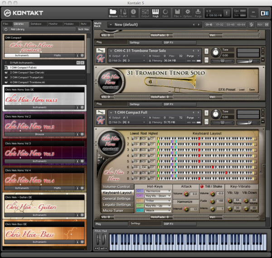Adjust the Tune knob on CHH Compact Full
Image resolution: width=272 pixels, height=258 pixels.
click(216, 114)
